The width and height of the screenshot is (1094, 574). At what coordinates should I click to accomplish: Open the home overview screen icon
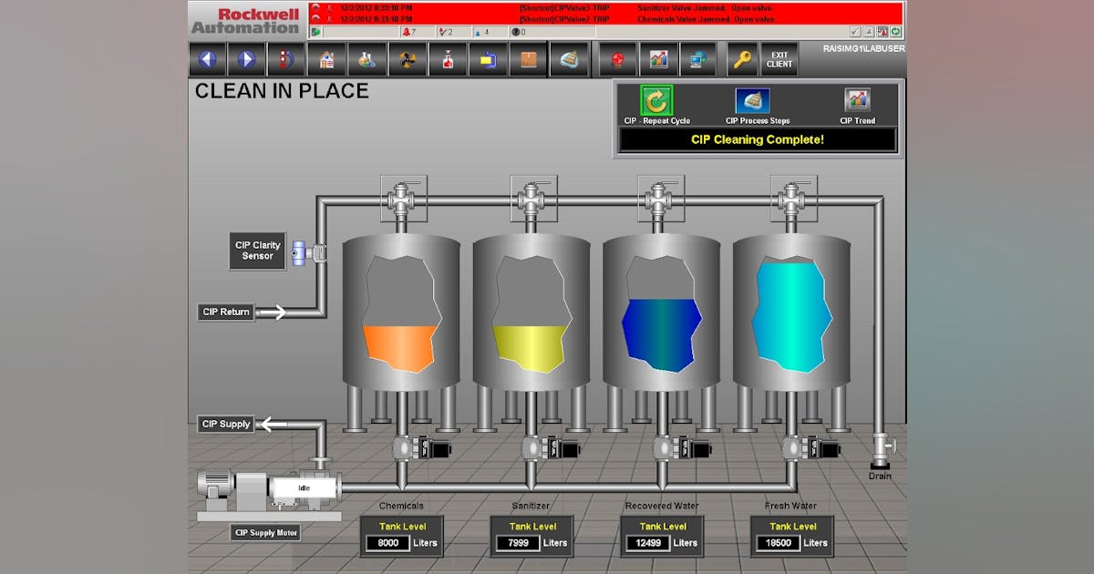[325, 60]
